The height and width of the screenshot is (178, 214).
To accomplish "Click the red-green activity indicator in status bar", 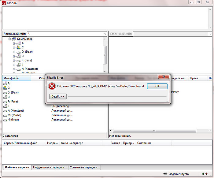I will pos(205,174).
